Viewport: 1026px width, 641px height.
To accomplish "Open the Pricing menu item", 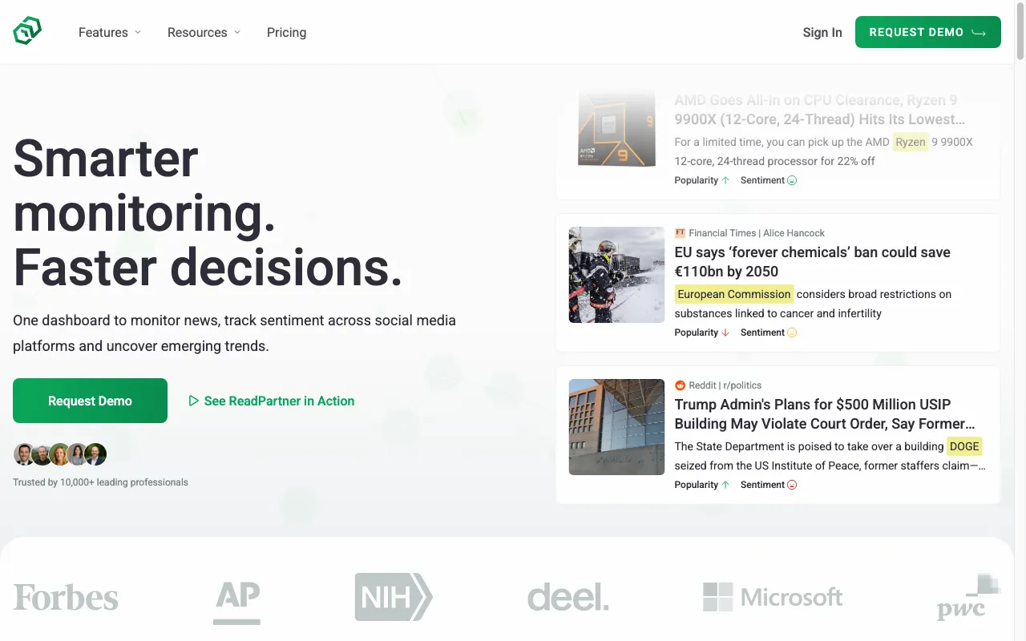I will coord(286,33).
